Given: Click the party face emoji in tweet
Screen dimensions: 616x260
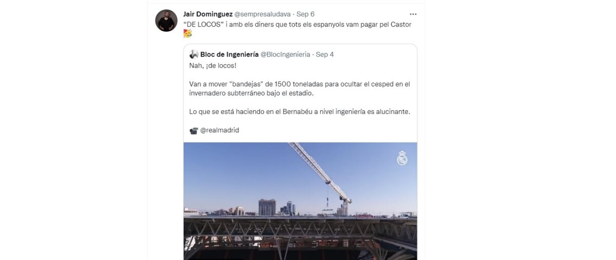Looking at the screenshot, I should (x=188, y=34).
